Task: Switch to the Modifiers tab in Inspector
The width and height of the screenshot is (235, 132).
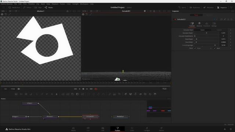Action: [210, 15]
